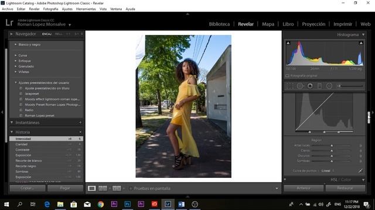The width and height of the screenshot is (375, 210).
Task: Clear History with the X icon
Action: pyautogui.click(x=80, y=132)
